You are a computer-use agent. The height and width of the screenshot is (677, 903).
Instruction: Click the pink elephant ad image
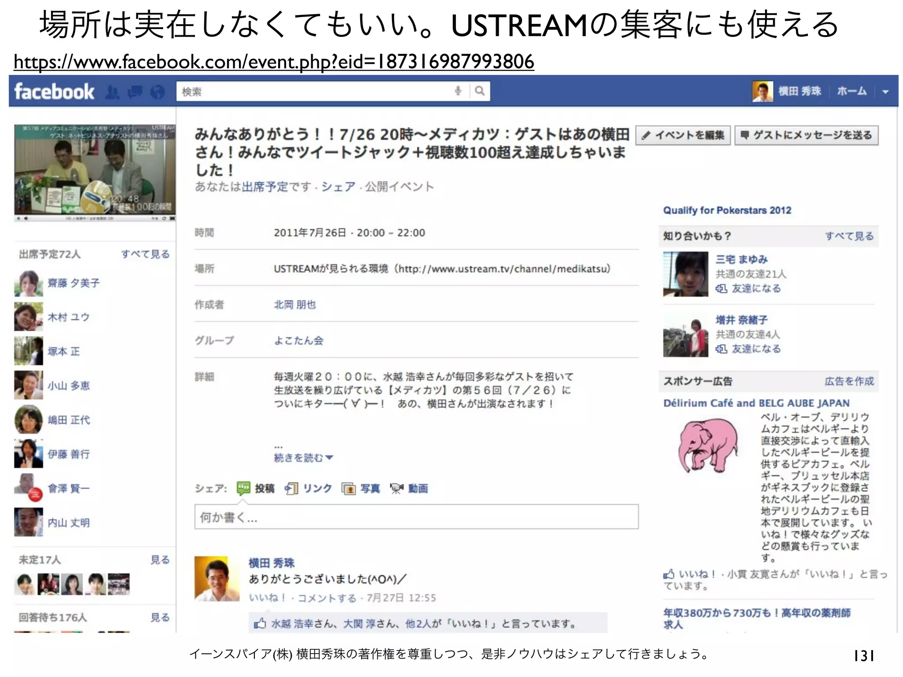[x=708, y=445]
